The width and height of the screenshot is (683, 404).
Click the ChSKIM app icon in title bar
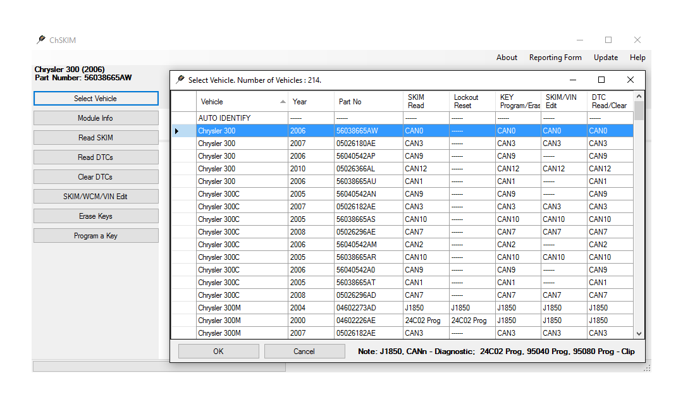tap(41, 40)
